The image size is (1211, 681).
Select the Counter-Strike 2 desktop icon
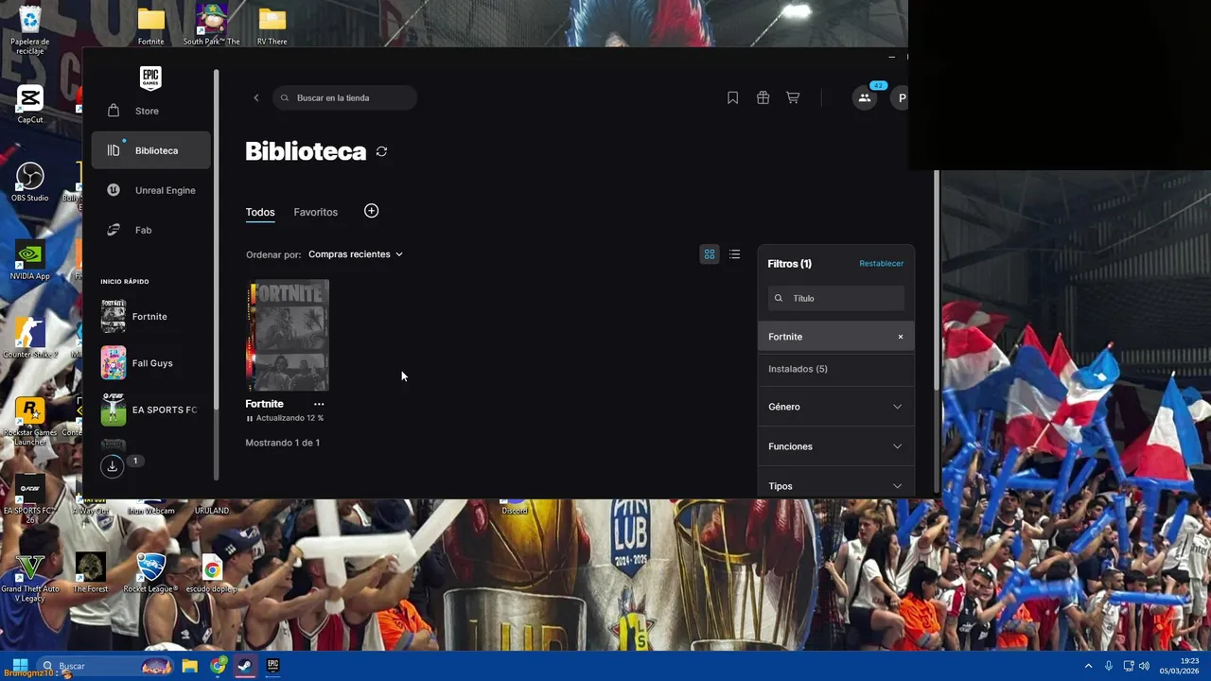click(30, 339)
